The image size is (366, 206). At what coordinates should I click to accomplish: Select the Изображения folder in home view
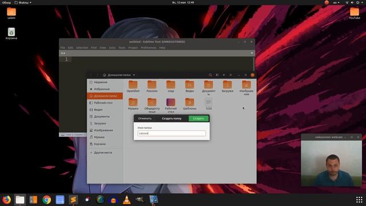tap(246, 88)
